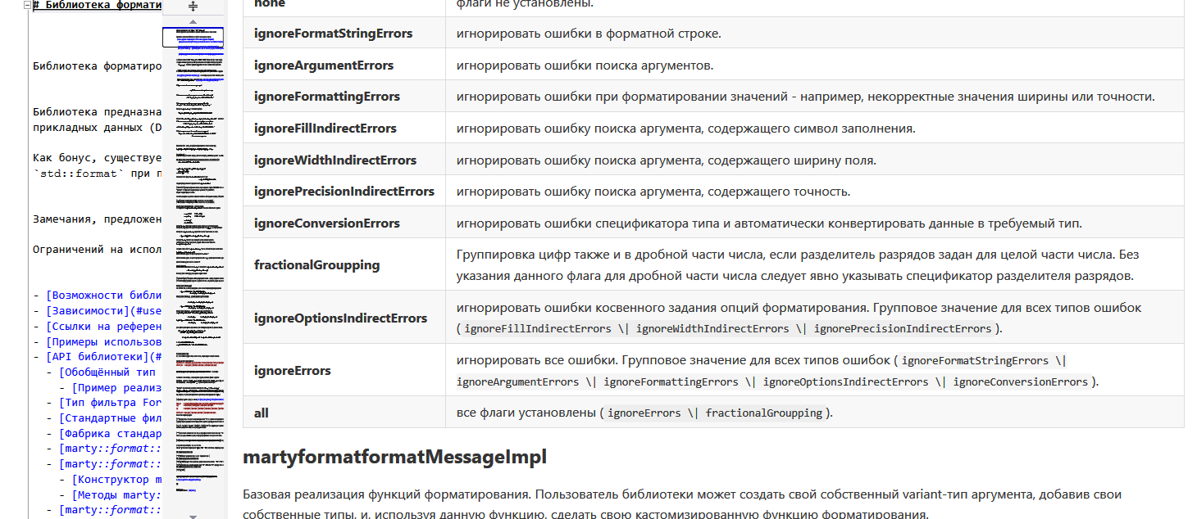Click the ignoreFormatStringErrors table cell
Viewport: 1197px width, 519px height.
pos(333,34)
